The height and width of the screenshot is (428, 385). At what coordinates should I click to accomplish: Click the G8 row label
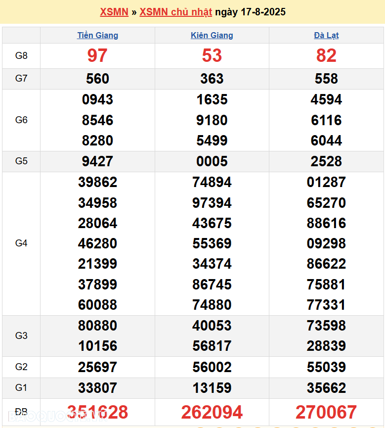click(x=21, y=55)
